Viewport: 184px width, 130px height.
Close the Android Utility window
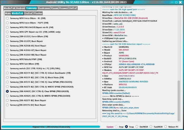click(x=180, y=2)
